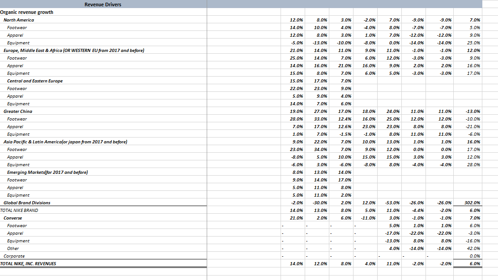The image size is (498, 280).
Task: Select the 25.0% North America Equipment cell
Action: coord(468,43)
